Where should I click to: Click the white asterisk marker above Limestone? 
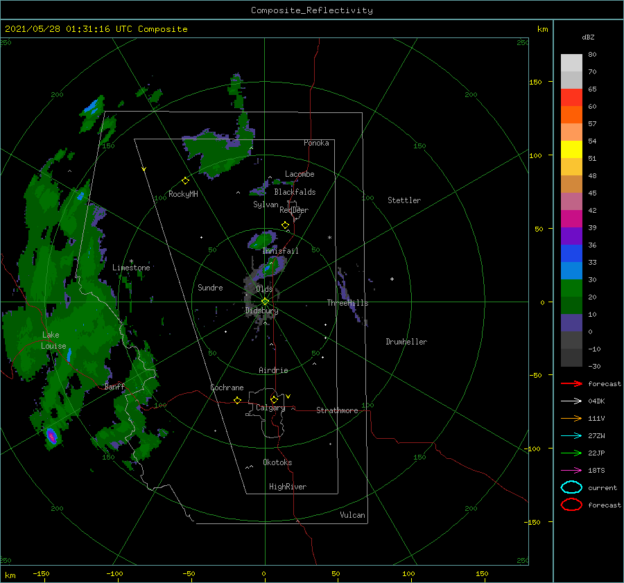131,261
